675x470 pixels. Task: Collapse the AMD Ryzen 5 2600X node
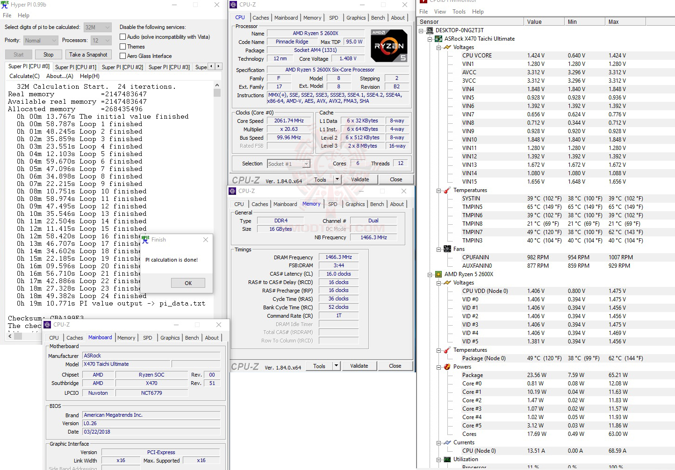tap(430, 275)
